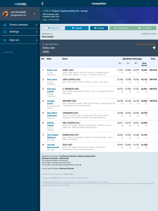
Task: Go back using the header arrow
Action: pyautogui.click(x=43, y=4)
